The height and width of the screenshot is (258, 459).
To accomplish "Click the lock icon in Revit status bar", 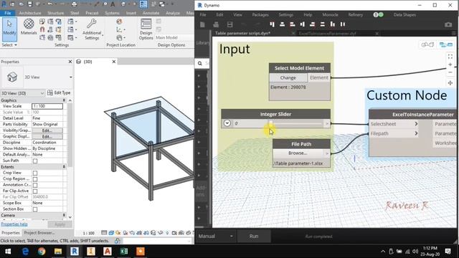I will 118,241.
